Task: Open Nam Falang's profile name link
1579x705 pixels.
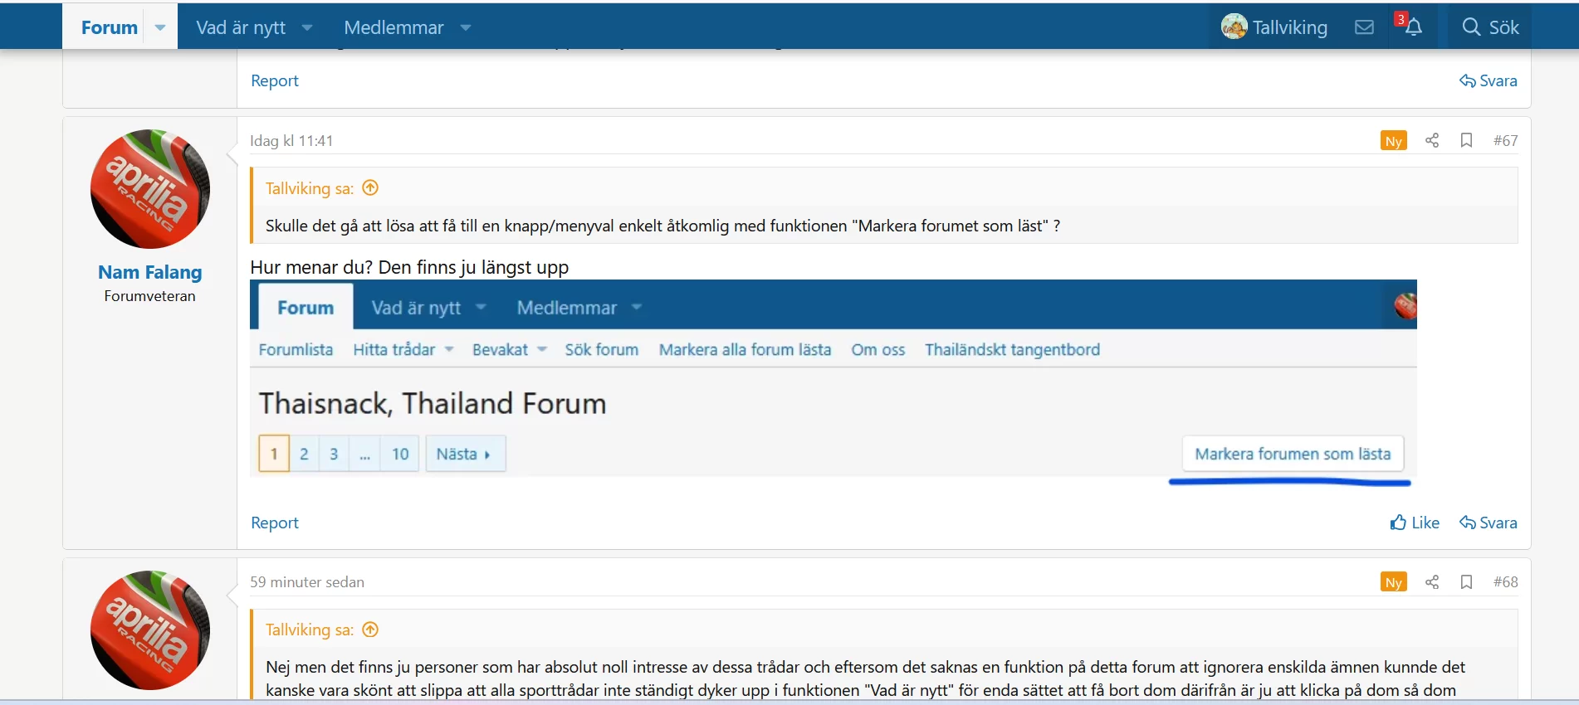Action: [149, 272]
